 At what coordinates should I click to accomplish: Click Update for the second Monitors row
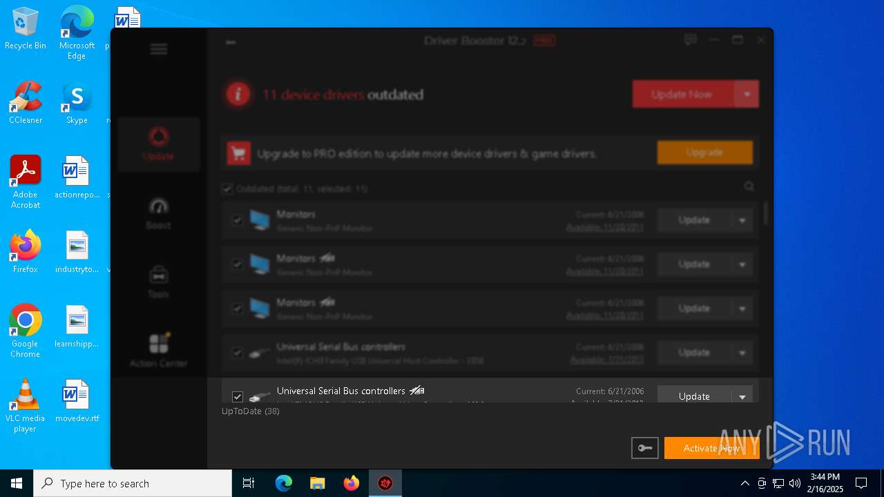coord(694,264)
